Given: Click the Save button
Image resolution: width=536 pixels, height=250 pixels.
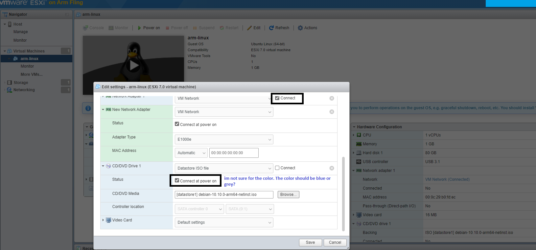Looking at the screenshot, I should coord(310,242).
